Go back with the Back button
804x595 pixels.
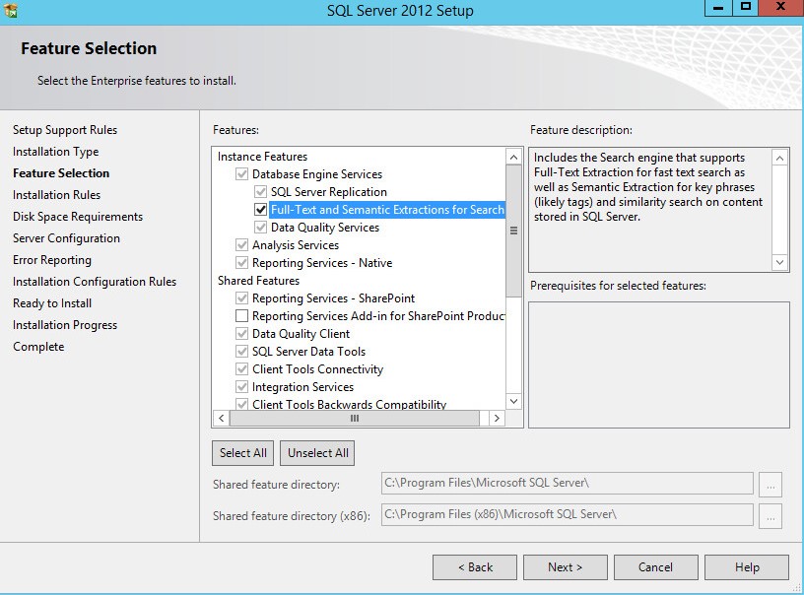click(x=475, y=567)
